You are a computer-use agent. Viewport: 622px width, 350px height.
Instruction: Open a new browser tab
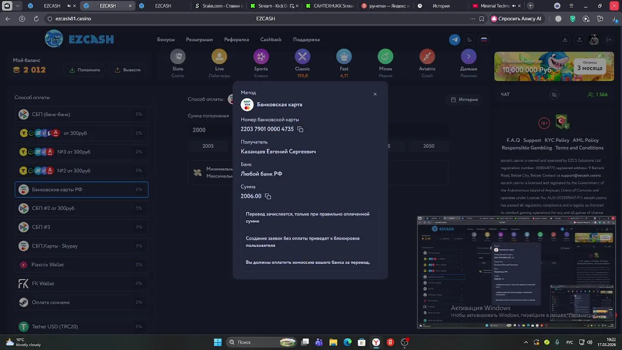[x=530, y=6]
